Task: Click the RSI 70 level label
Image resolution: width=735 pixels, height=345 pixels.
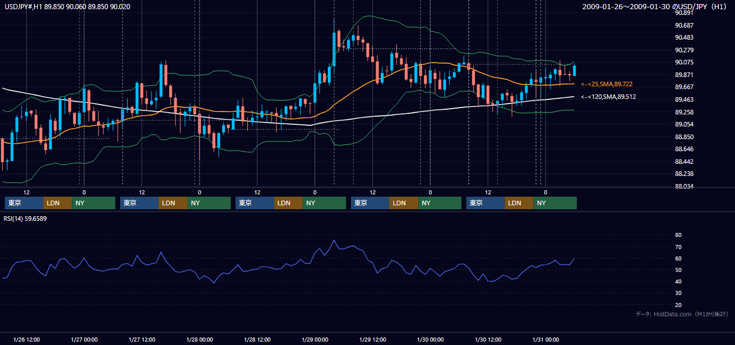Action: click(678, 247)
